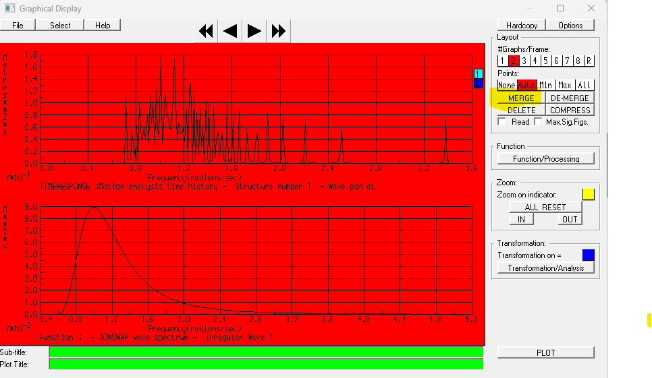Screen dimensions: 652x378
Task: Click the DE-MERGE button
Action: (x=570, y=98)
